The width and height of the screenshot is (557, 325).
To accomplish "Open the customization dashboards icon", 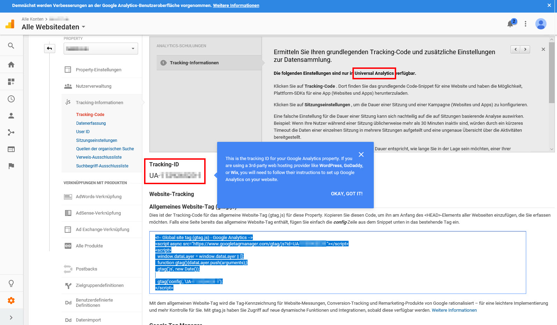I will click(x=11, y=82).
